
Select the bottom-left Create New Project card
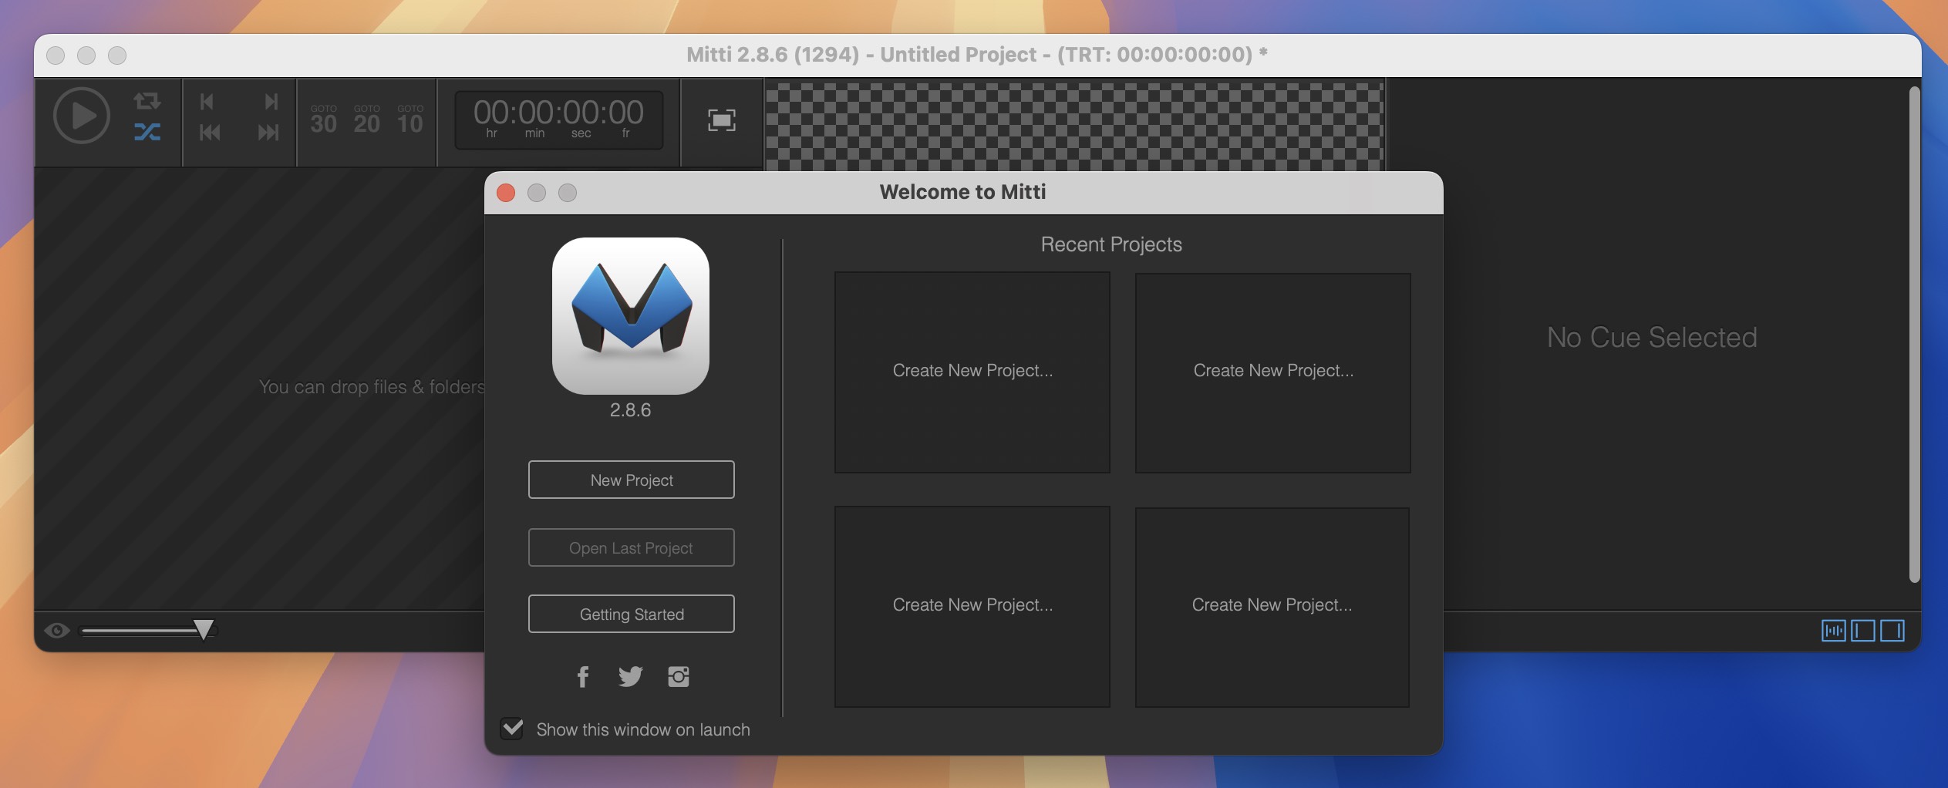coord(972,607)
